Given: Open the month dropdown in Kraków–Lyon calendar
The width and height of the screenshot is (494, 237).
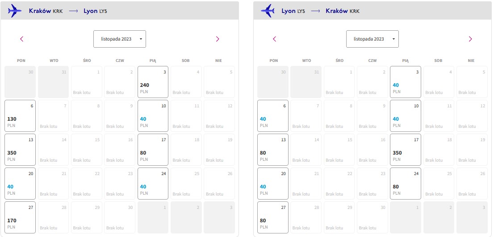Looking at the screenshot, I should tap(120, 39).
